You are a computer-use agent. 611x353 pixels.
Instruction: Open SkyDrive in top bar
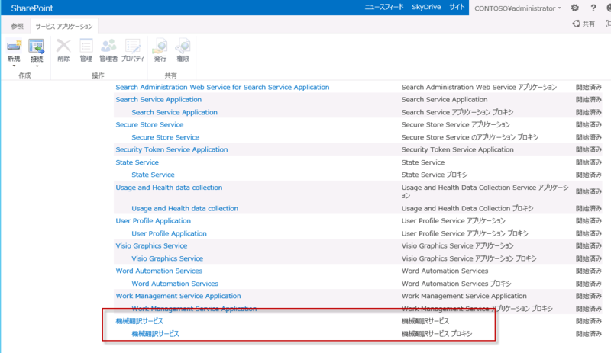426,7
